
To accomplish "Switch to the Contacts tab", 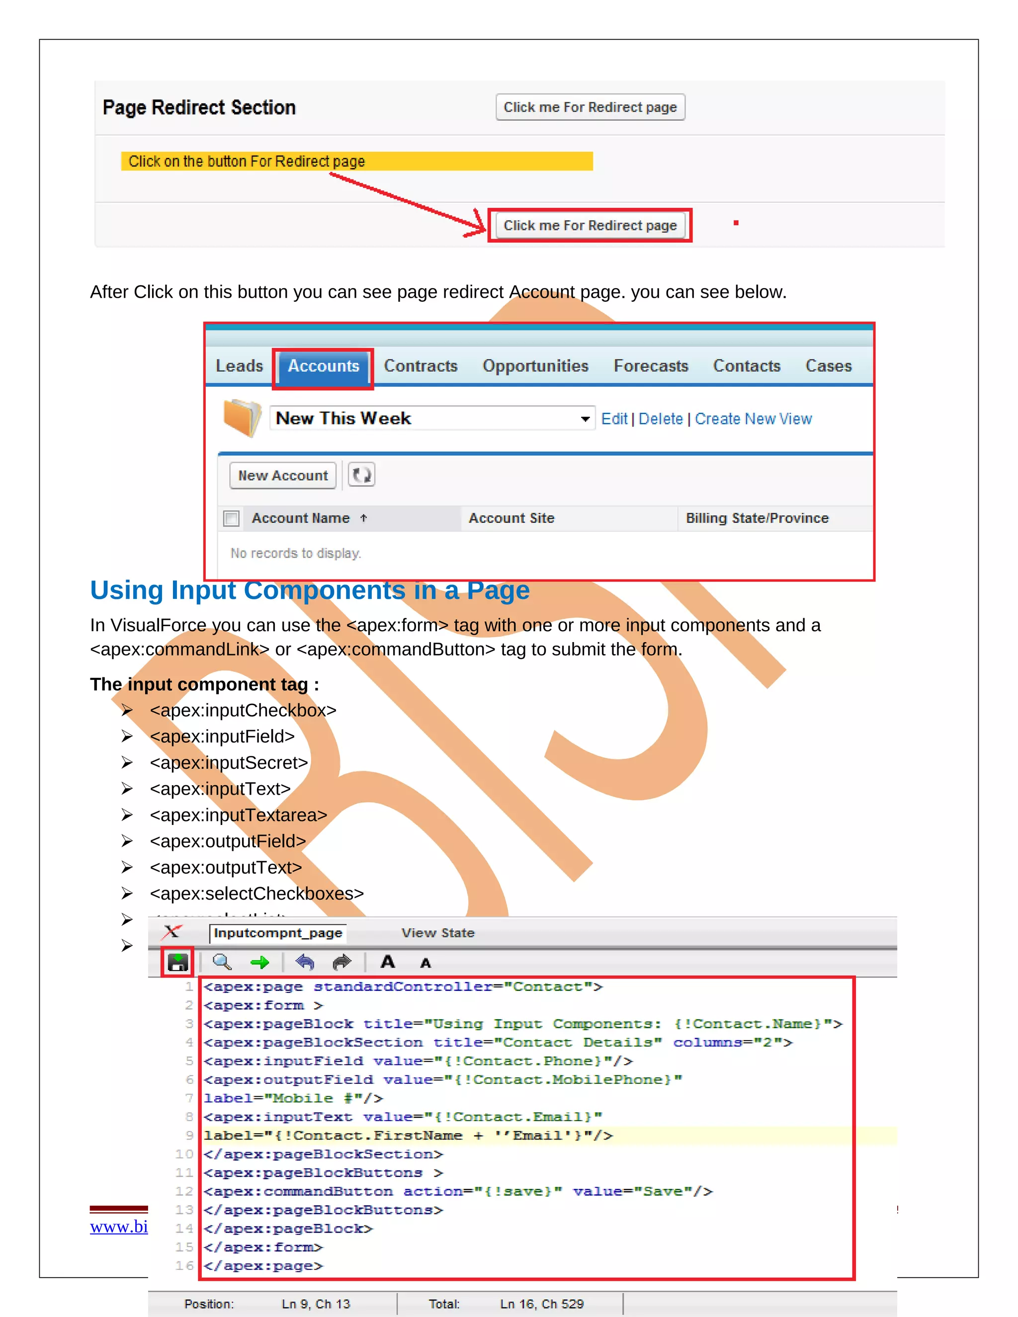I will [x=747, y=365].
